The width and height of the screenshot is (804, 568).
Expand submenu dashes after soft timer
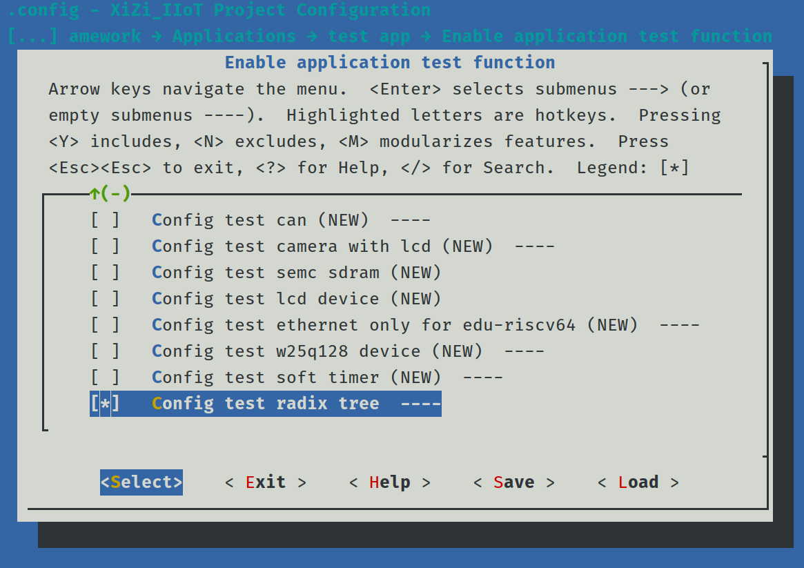pos(482,378)
